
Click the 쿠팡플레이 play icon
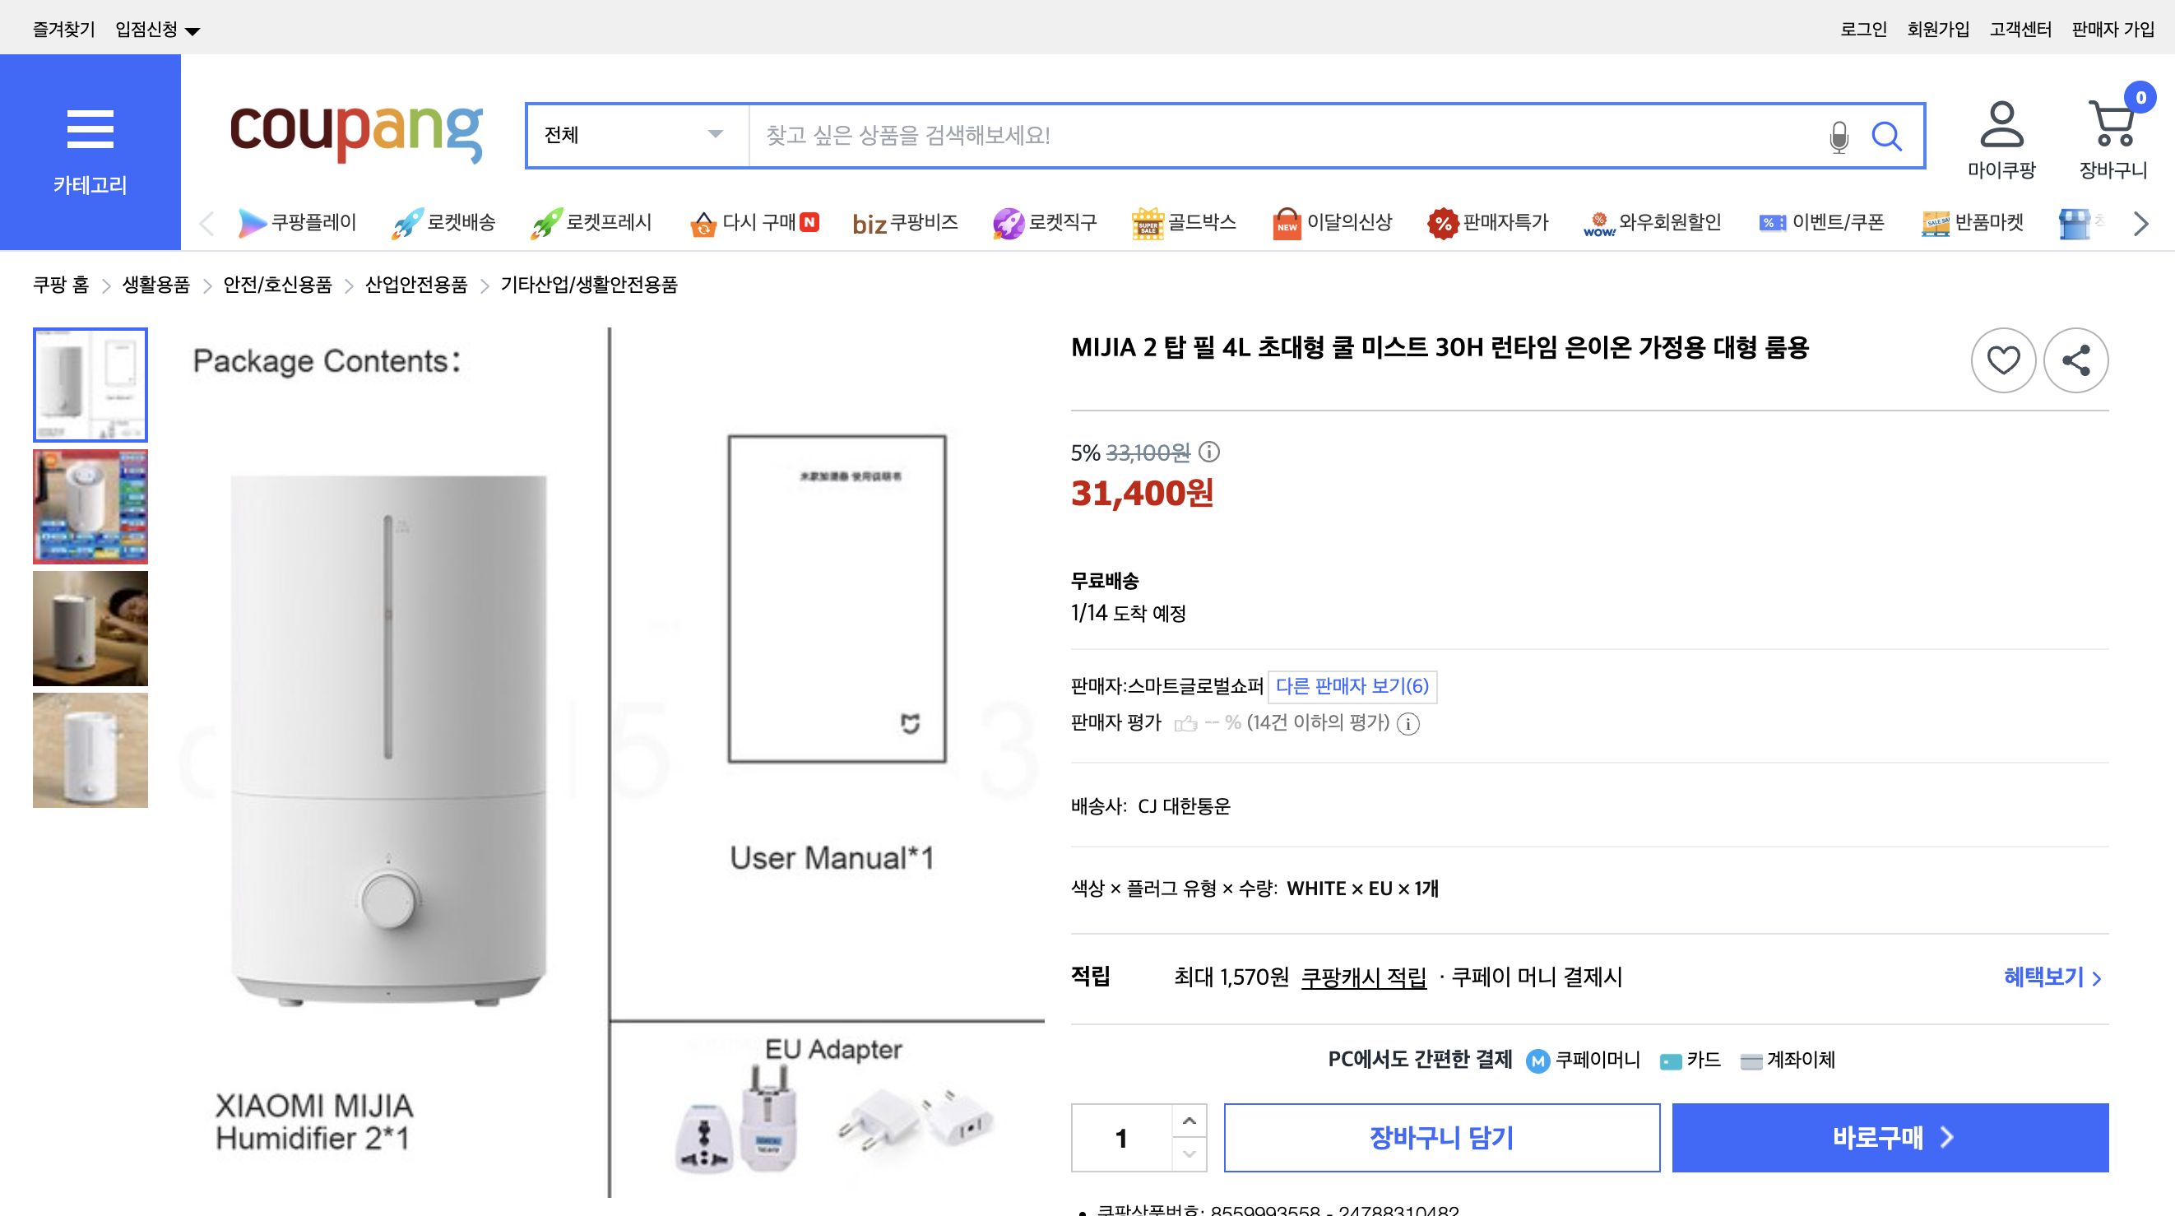(x=252, y=223)
